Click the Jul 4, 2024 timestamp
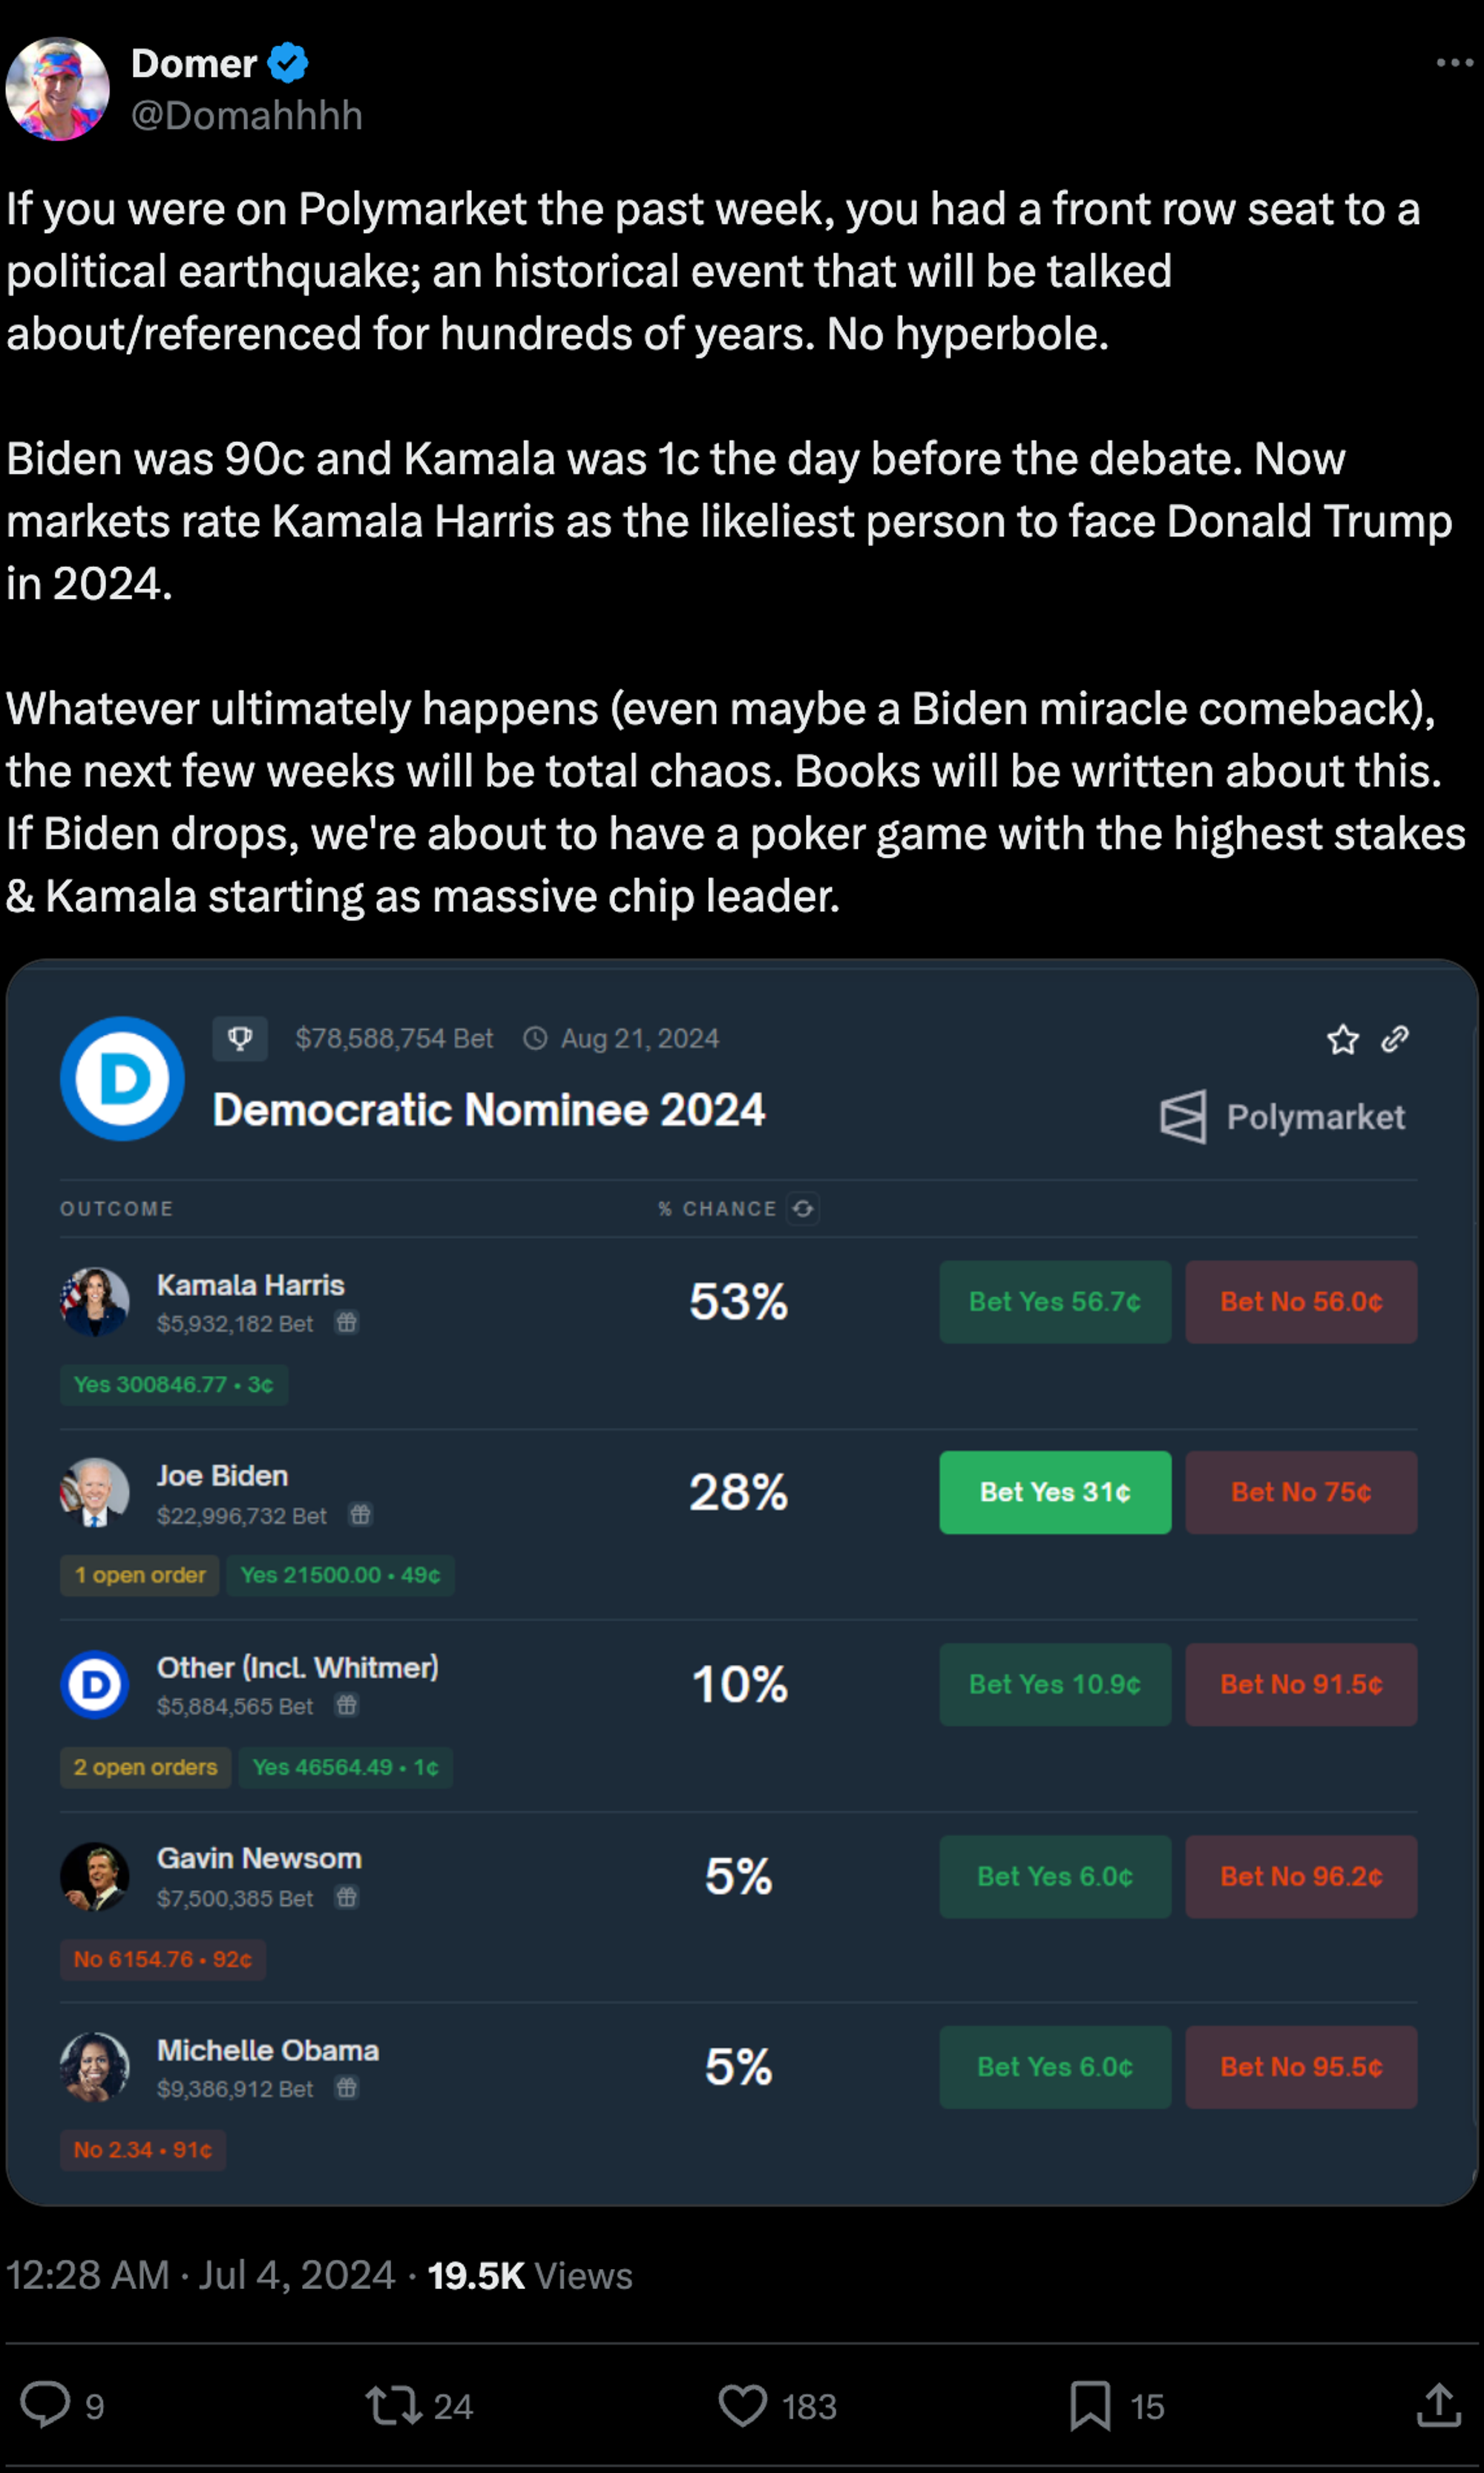Screen dimensions: 1484x2473 [x=296, y=2275]
